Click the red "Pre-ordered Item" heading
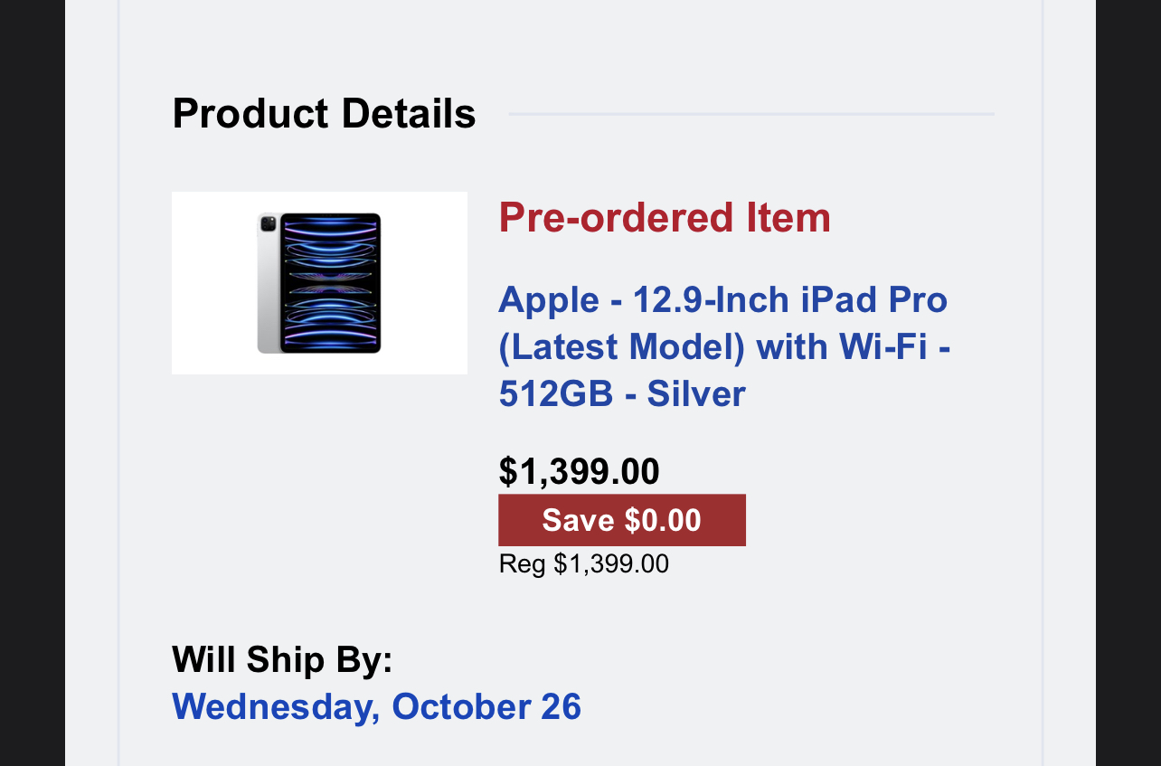 665,218
